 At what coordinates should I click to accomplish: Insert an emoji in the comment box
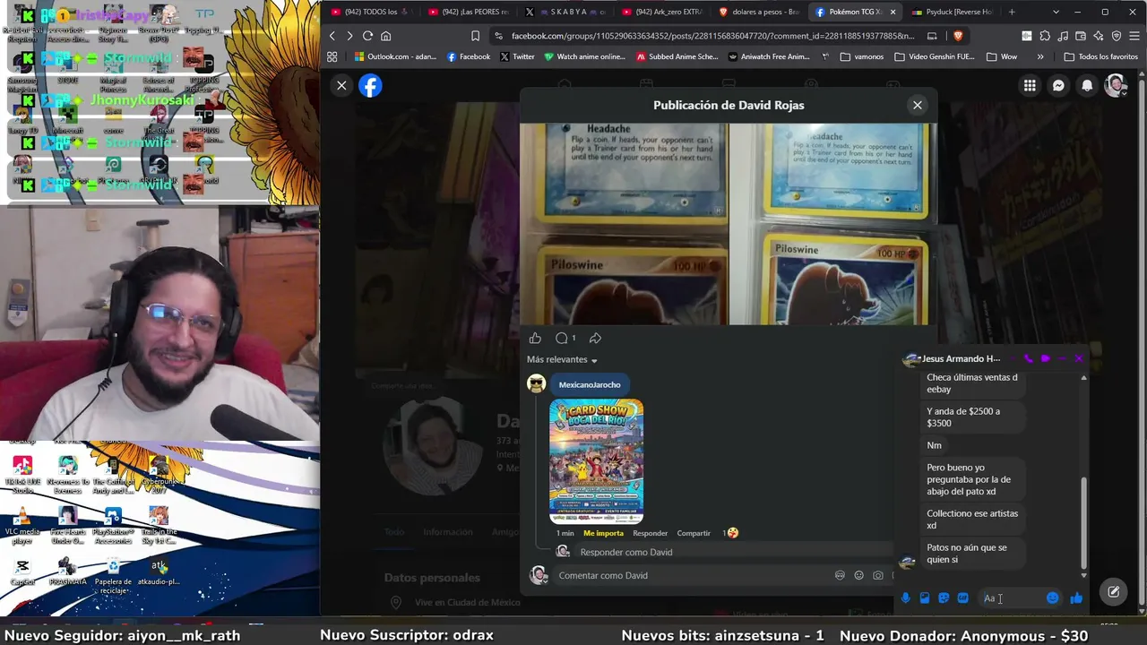pos(858,575)
